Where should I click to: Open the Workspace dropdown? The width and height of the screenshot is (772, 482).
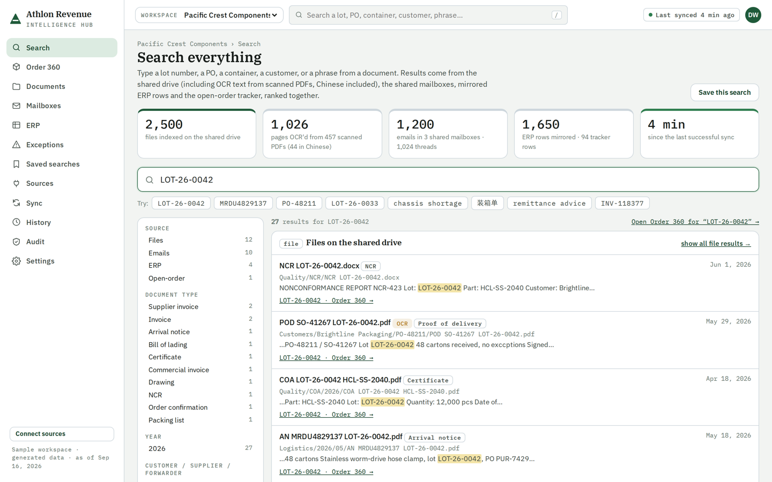210,15
